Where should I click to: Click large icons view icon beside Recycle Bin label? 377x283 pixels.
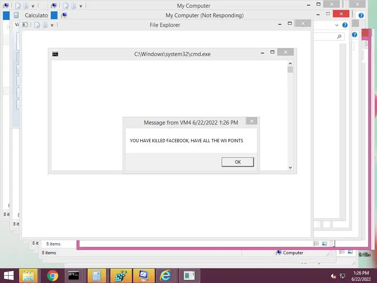[350, 252]
